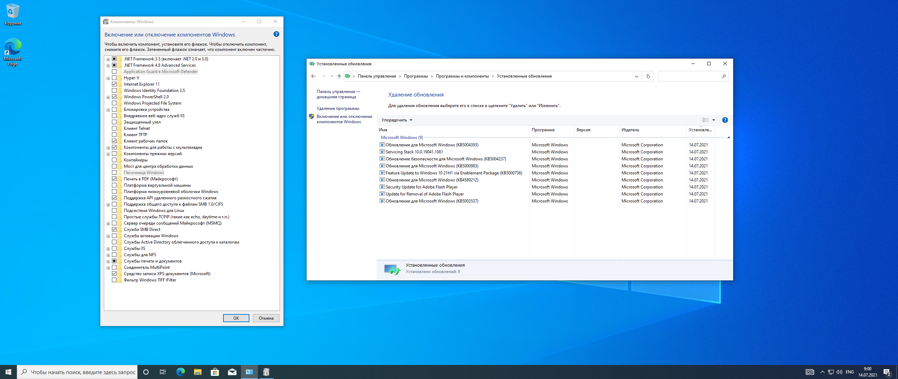898x379 pixels.
Task: Enable Hyper-V checkbox
Action: (x=114, y=78)
